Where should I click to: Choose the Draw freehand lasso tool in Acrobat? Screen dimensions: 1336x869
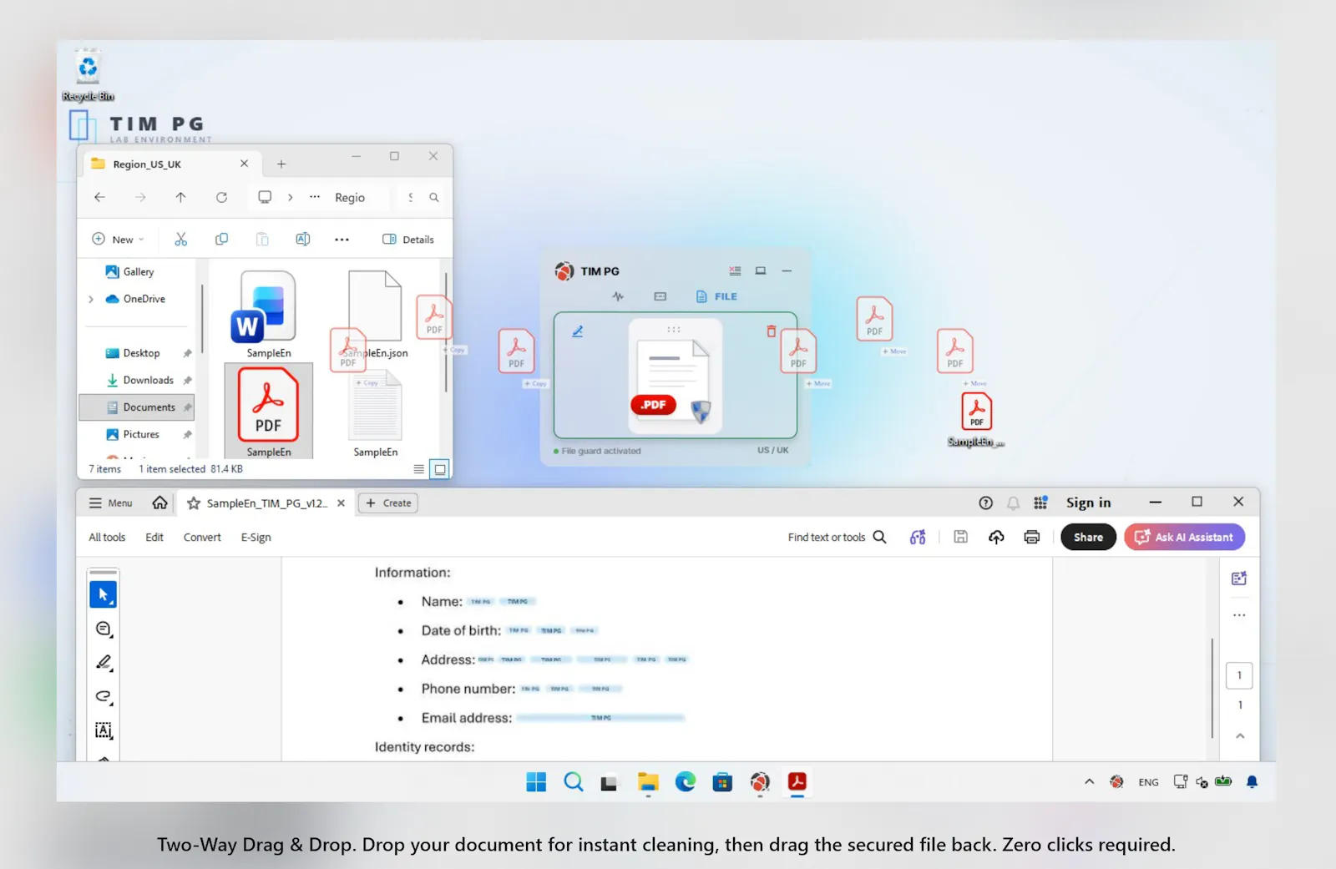[x=104, y=696]
